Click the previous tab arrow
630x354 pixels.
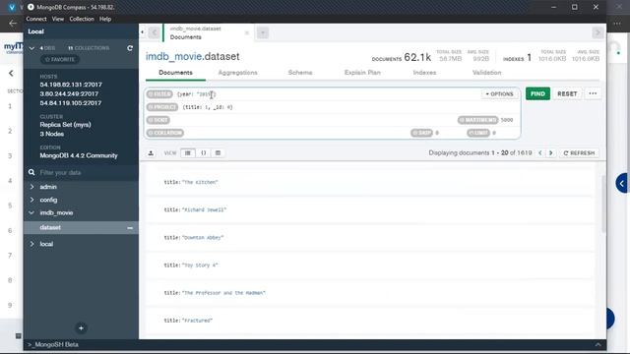pos(155,32)
